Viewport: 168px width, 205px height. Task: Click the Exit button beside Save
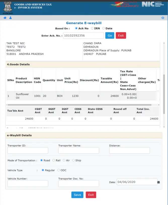click(91, 195)
